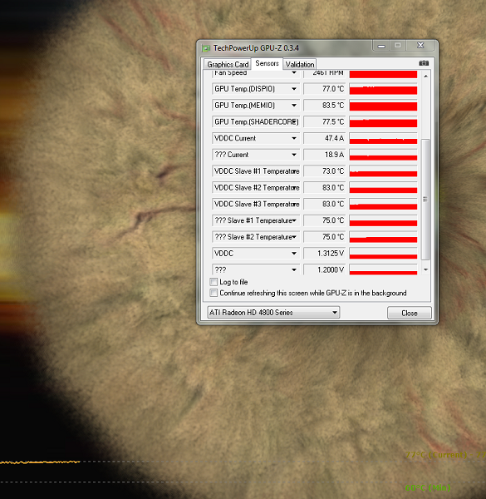Click the GPU Temp.(DISPIO) red graph
The image size is (486, 499).
pyautogui.click(x=383, y=89)
